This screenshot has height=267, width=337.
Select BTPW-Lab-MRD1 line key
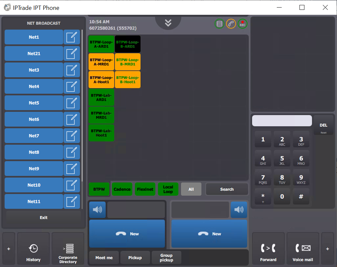[101, 115]
